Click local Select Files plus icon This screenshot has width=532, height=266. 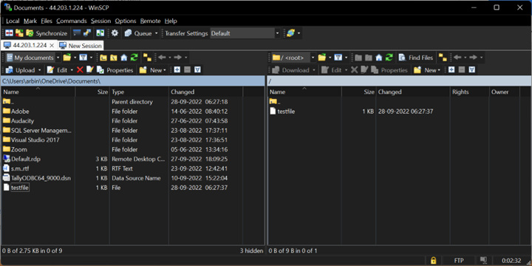(x=177, y=70)
